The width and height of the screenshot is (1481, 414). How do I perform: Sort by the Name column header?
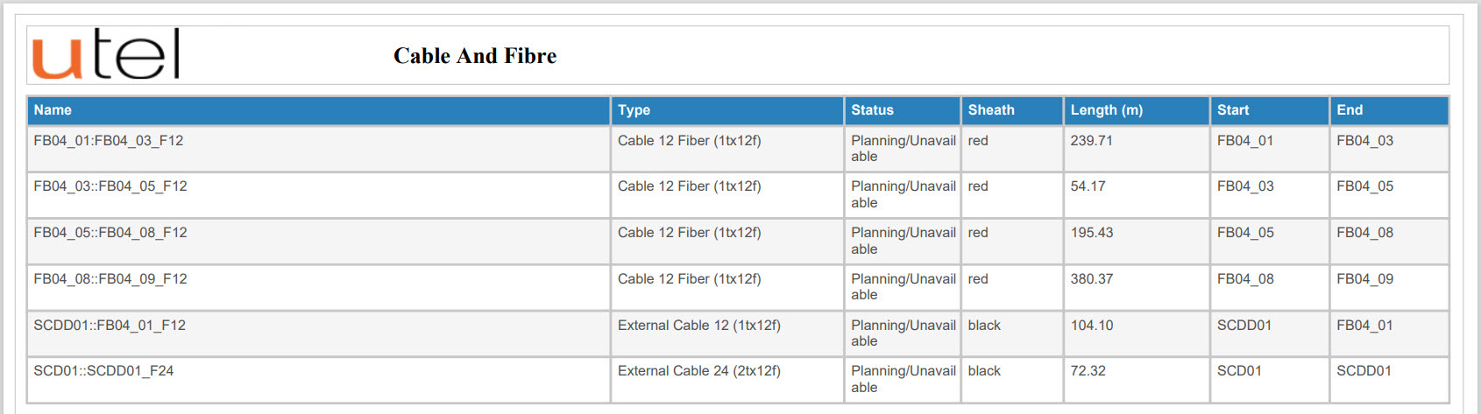(x=53, y=110)
